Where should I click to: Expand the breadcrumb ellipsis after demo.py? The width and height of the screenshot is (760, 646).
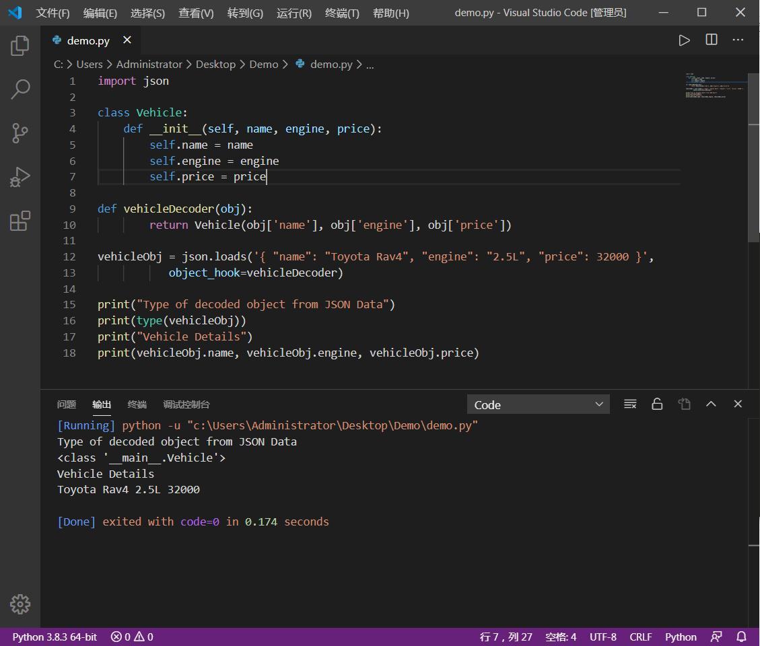[370, 64]
